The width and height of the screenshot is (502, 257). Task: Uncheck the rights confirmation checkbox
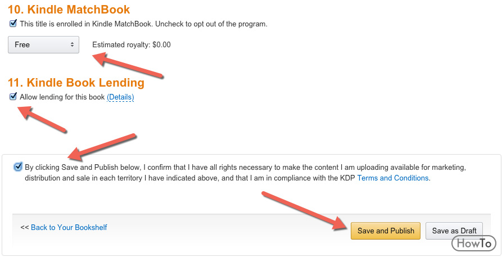coord(18,166)
